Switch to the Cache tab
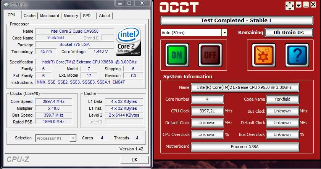Viewport: 321px width, 169px height. click(29, 16)
